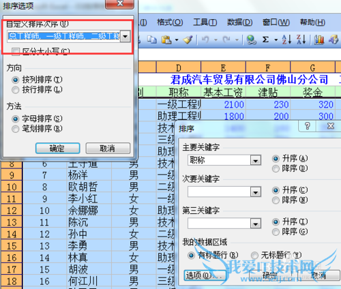Click allowance cell showing 230
This screenshot has height=289, width=341.
pos(268,104)
